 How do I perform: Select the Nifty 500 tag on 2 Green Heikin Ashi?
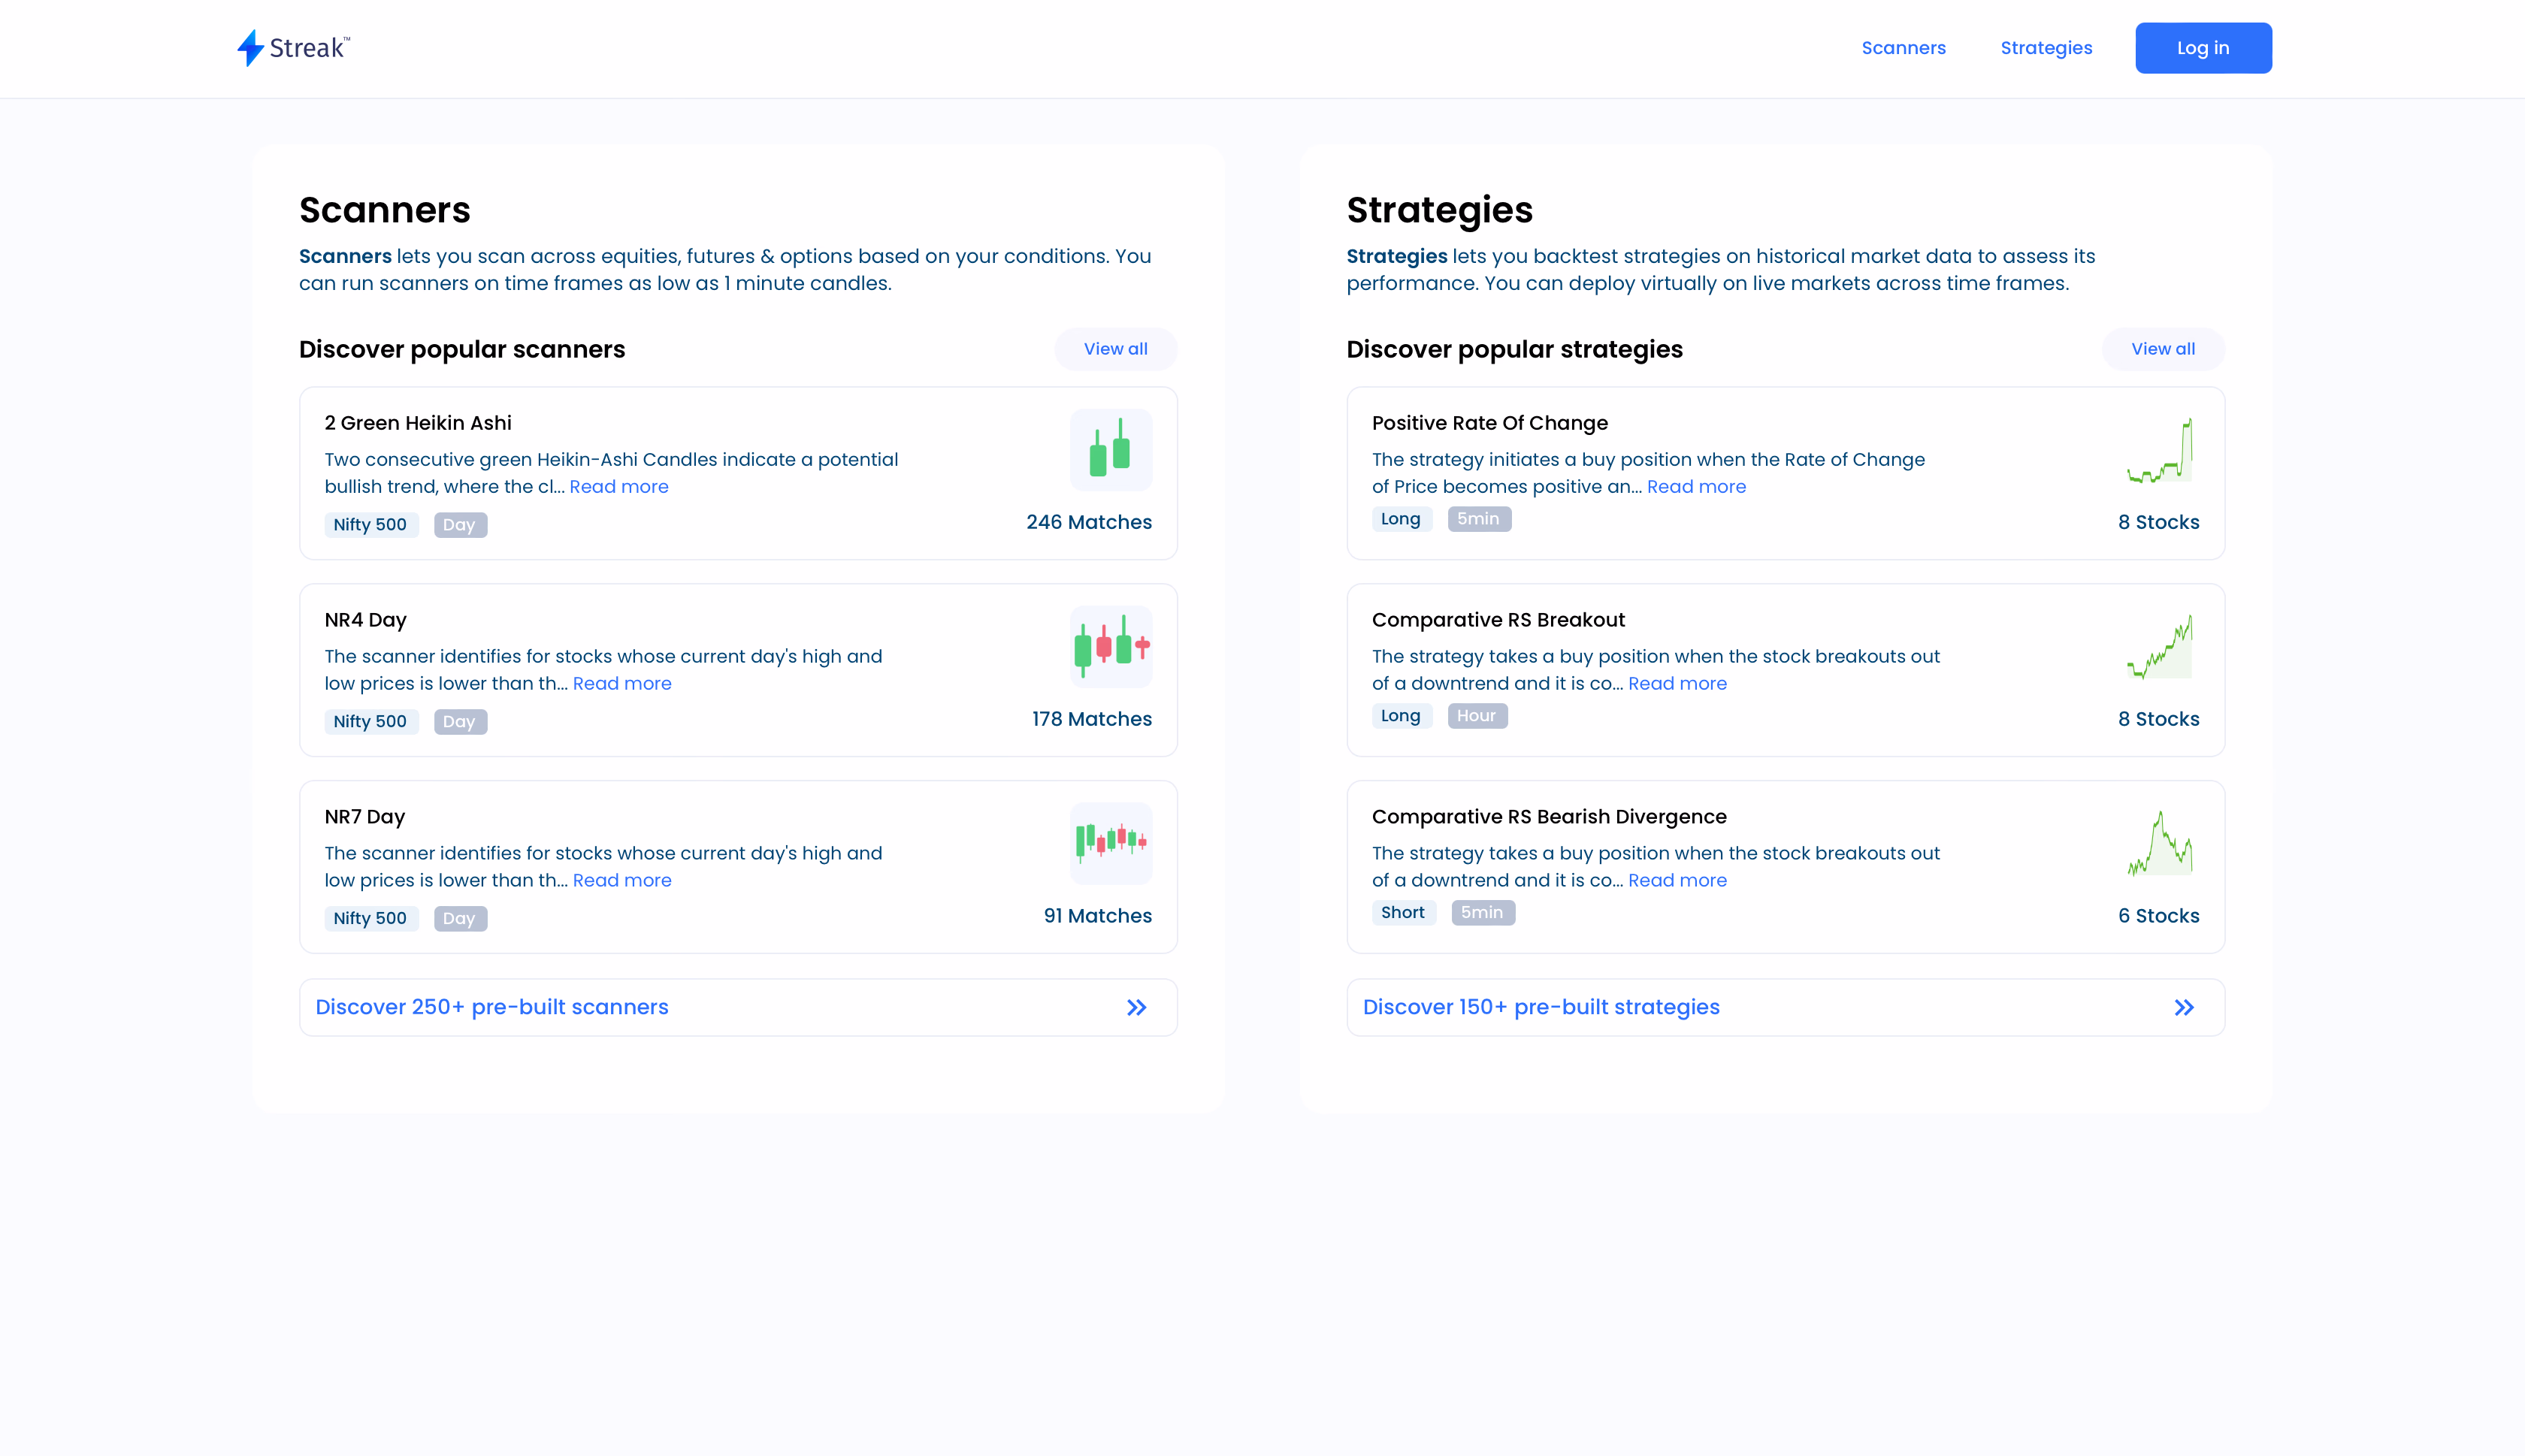pyautogui.click(x=371, y=524)
